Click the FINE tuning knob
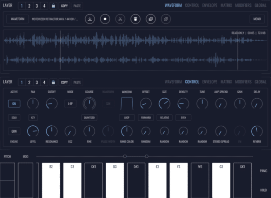The height and width of the screenshot is (198, 271). pyautogui.click(x=89, y=131)
